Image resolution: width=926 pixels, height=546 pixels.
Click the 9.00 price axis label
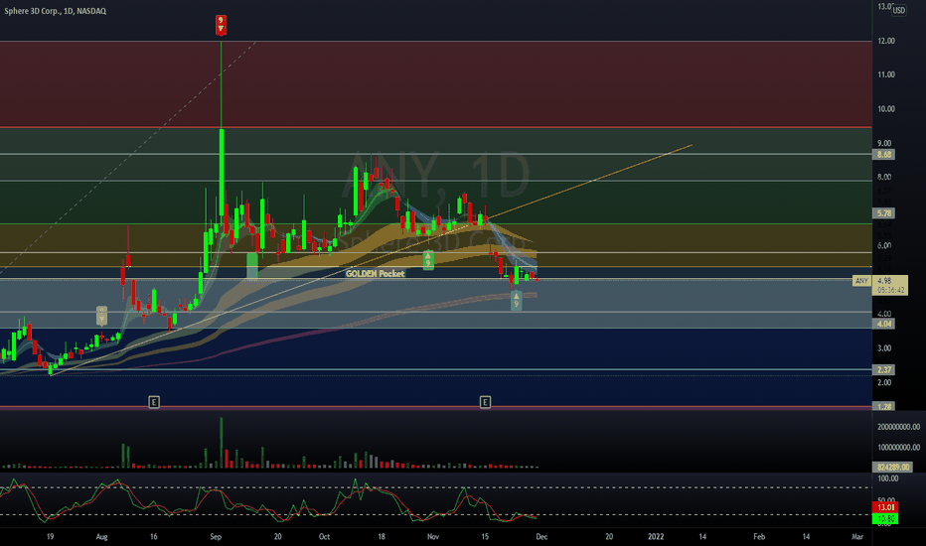click(884, 143)
